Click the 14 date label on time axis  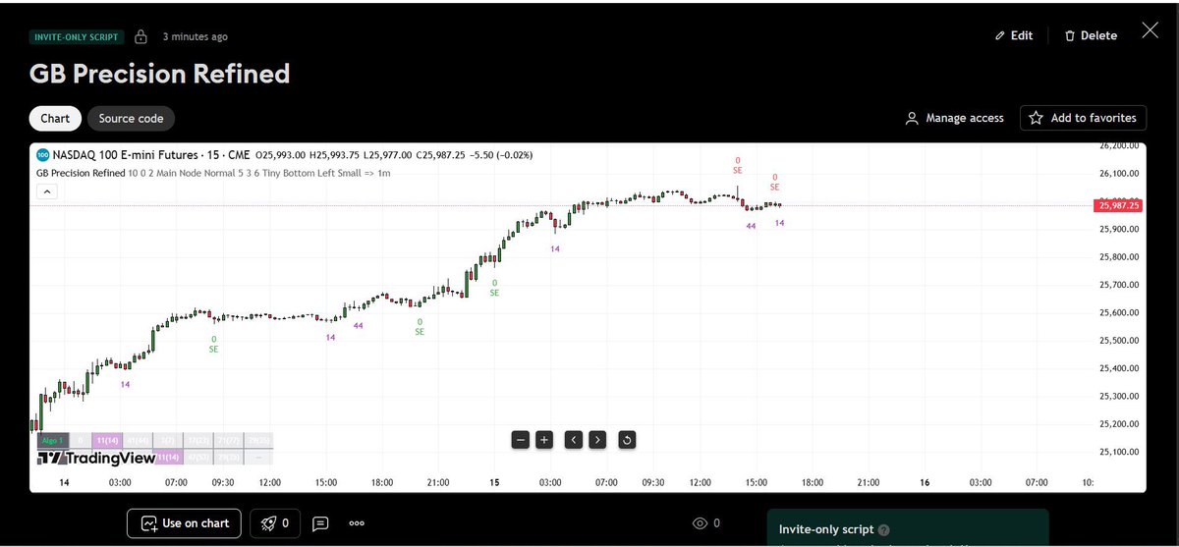coord(64,482)
